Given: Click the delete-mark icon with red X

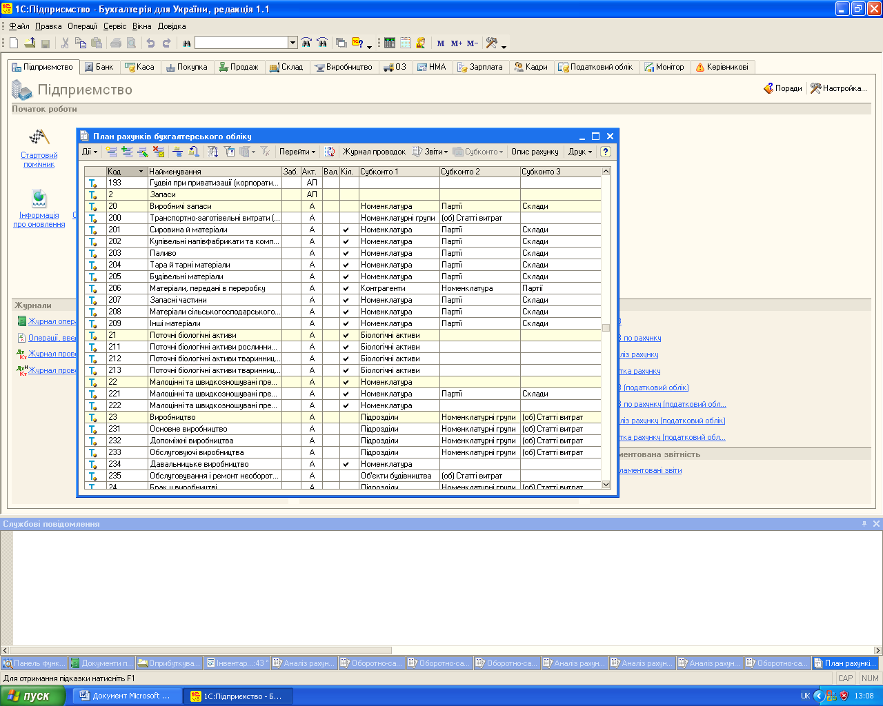Looking at the screenshot, I should click(x=159, y=152).
